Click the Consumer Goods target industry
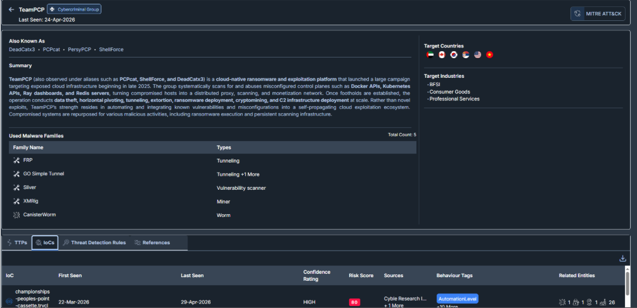The image size is (637, 308). [x=450, y=92]
